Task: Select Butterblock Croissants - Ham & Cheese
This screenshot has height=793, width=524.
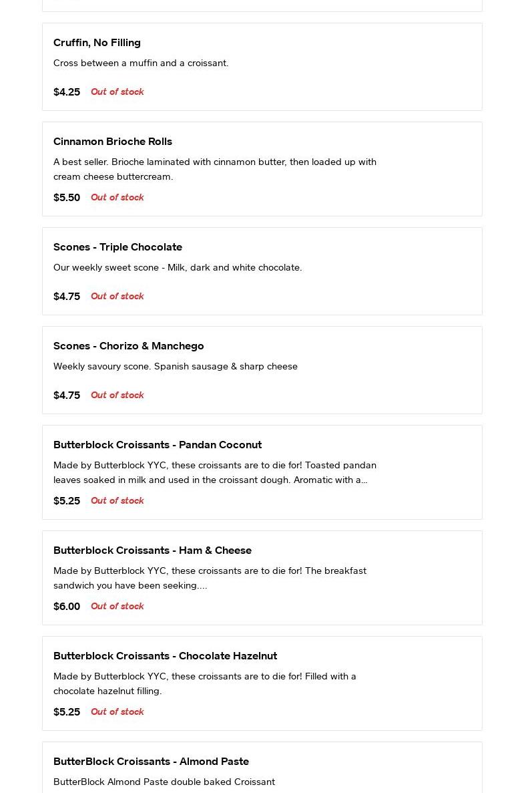Action: tap(152, 550)
